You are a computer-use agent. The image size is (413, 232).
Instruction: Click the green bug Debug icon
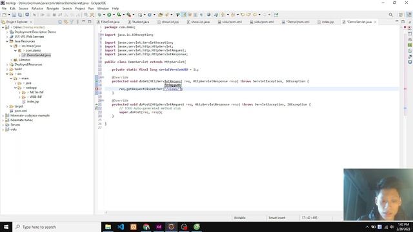pos(99,15)
